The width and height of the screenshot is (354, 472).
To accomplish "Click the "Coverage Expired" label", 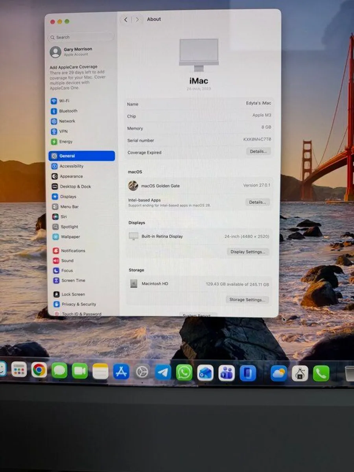I will click(144, 153).
